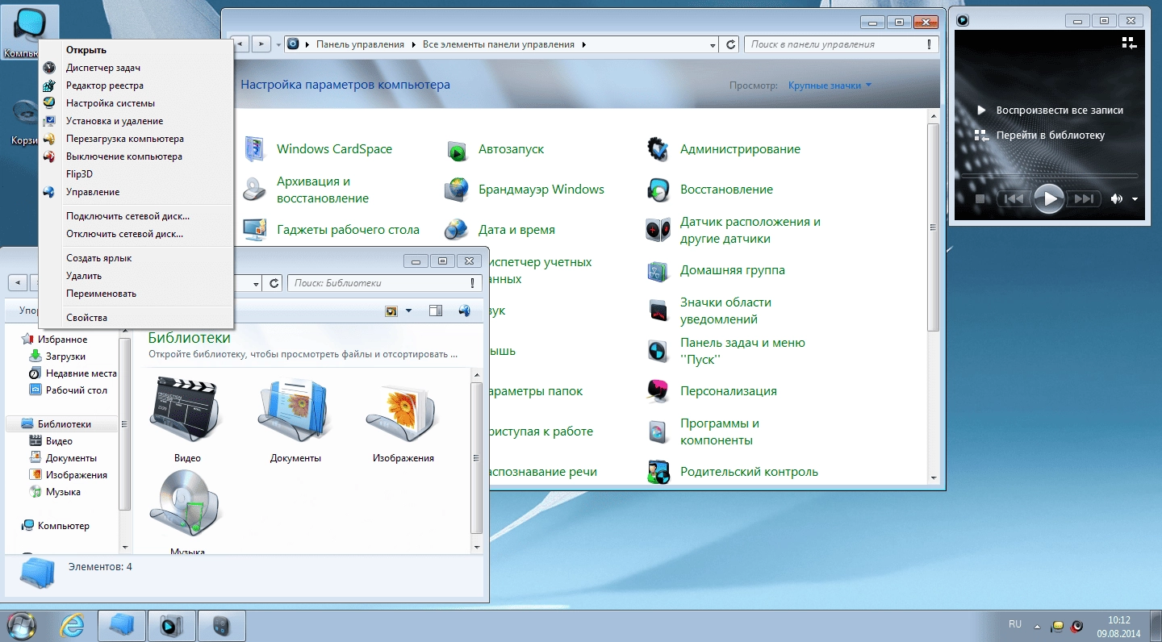Select Выключение компьютера menu item
This screenshot has height=642, width=1162.
136,156
